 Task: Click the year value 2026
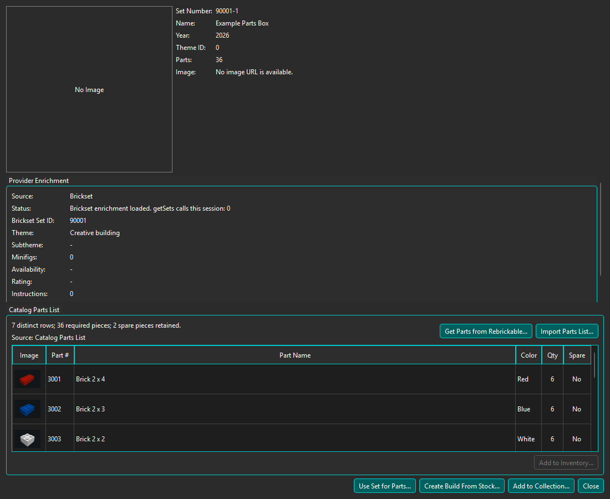[222, 35]
